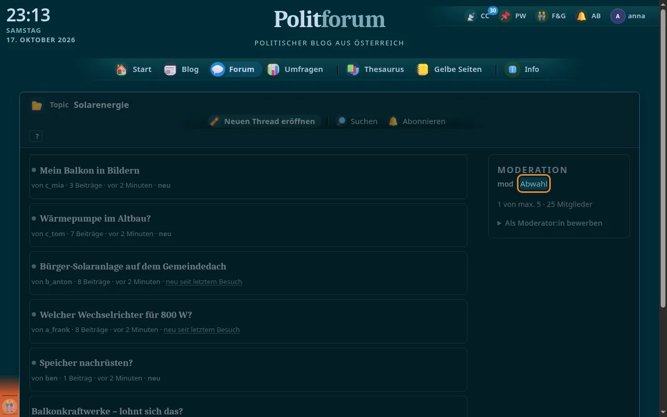The image size is (667, 417).
Task: Open the F&G people icon in header
Action: point(542,16)
